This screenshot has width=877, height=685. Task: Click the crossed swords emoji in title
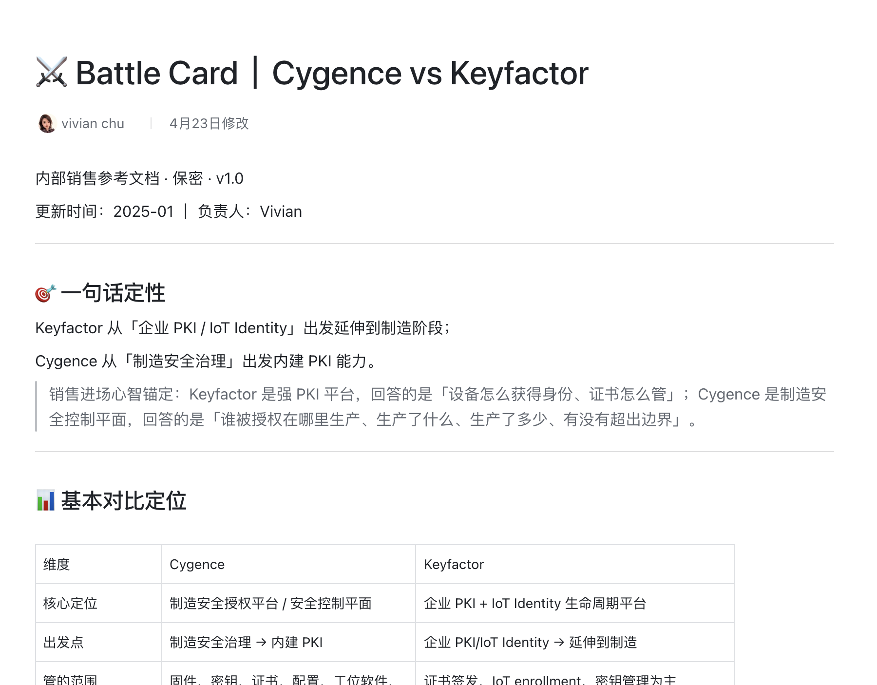pyautogui.click(x=51, y=73)
